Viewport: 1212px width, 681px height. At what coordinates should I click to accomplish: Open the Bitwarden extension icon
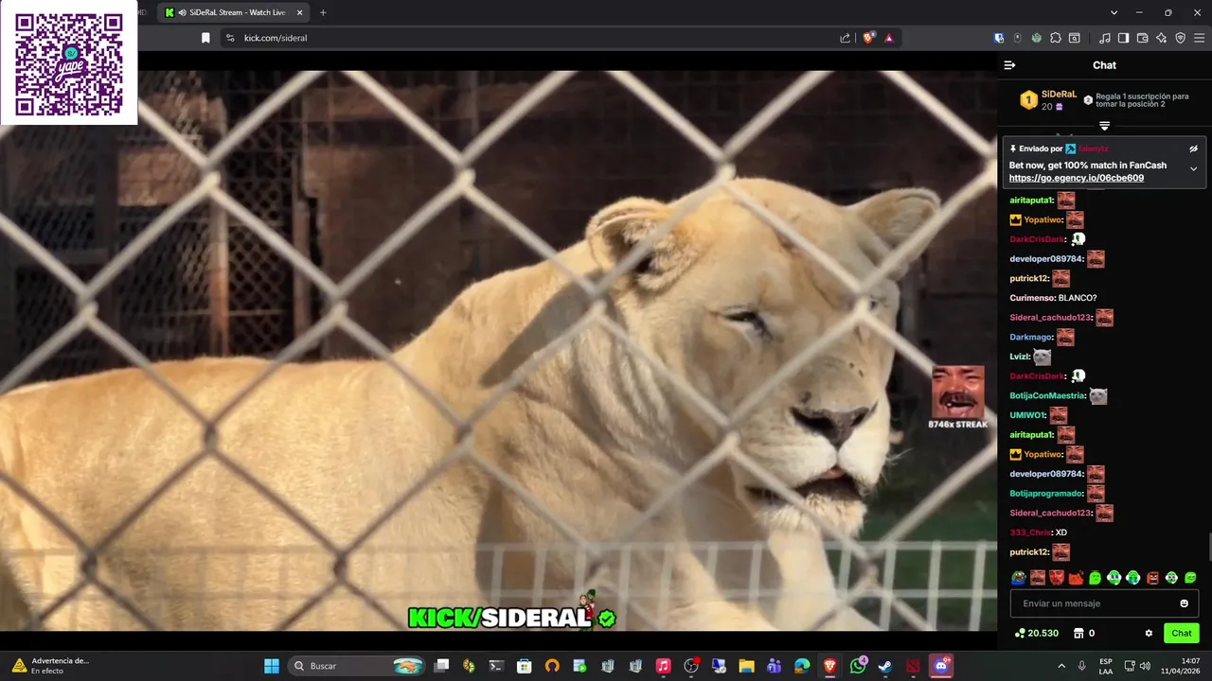(x=999, y=38)
